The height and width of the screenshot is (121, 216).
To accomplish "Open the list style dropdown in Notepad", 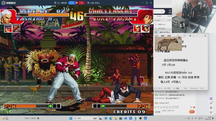I will pos(185,36).
